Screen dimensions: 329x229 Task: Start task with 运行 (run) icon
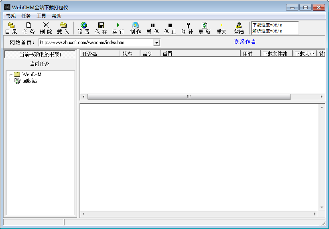click(x=118, y=28)
